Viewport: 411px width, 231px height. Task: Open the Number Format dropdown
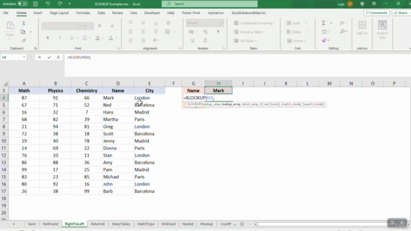point(222,23)
